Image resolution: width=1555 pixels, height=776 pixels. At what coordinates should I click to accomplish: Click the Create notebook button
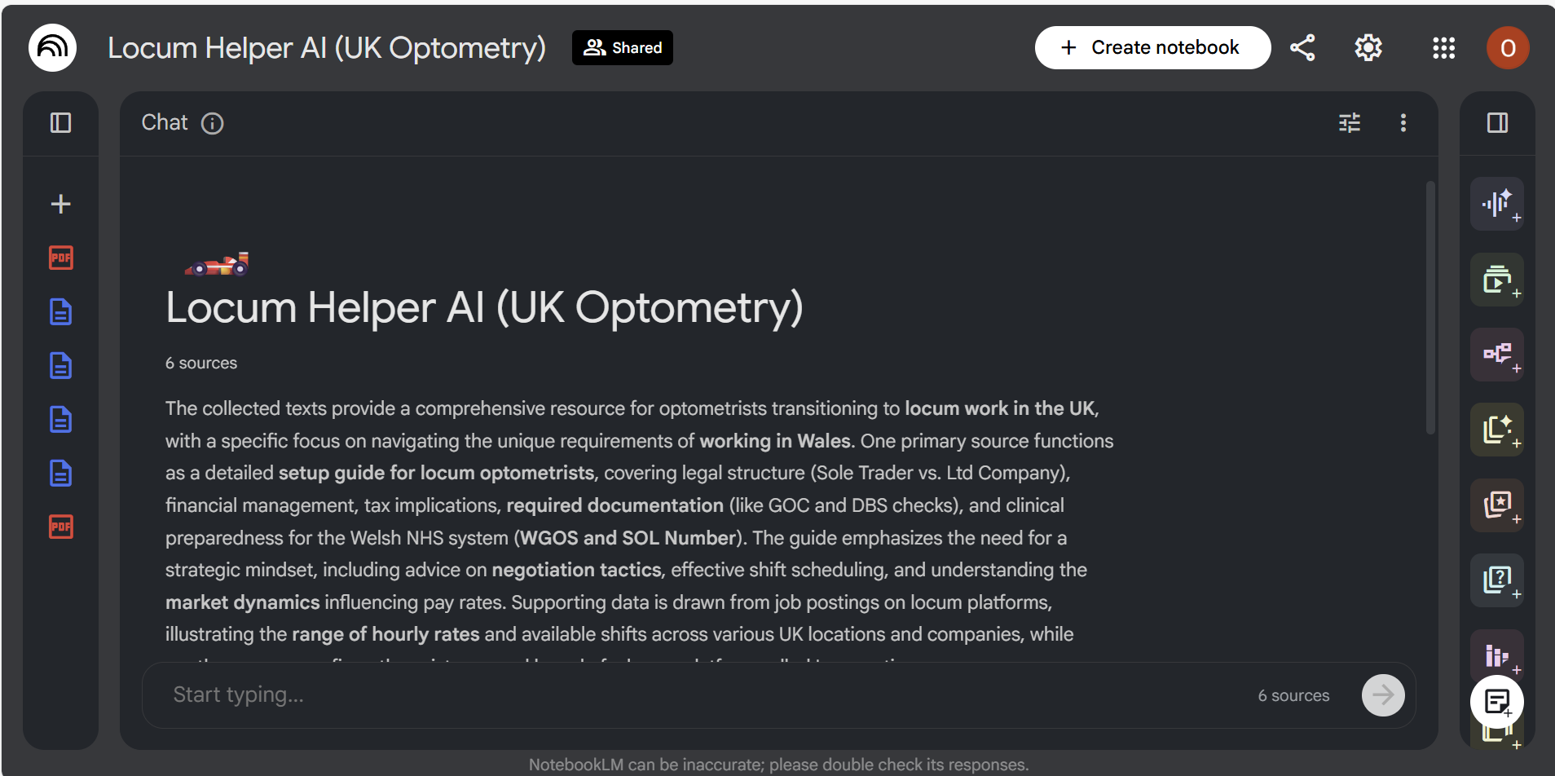(x=1152, y=47)
